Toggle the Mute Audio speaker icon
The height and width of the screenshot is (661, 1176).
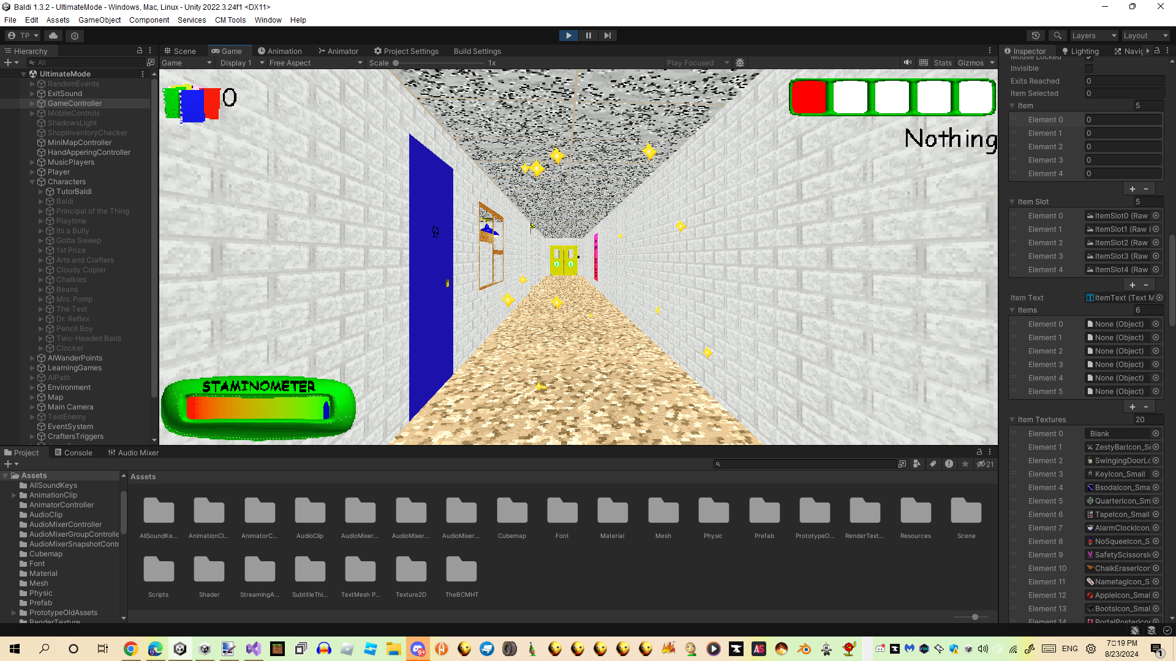pos(907,62)
